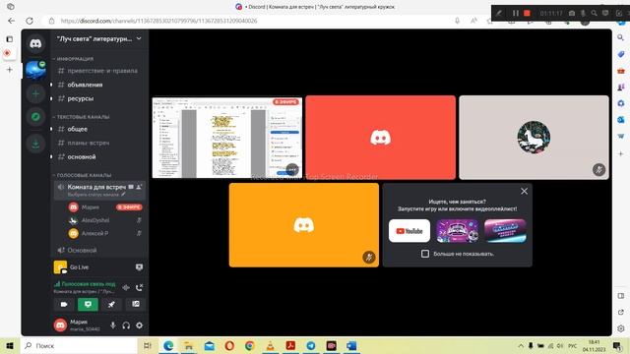The width and height of the screenshot is (630, 354).
Task: Turn on camera button
Action: 64,304
